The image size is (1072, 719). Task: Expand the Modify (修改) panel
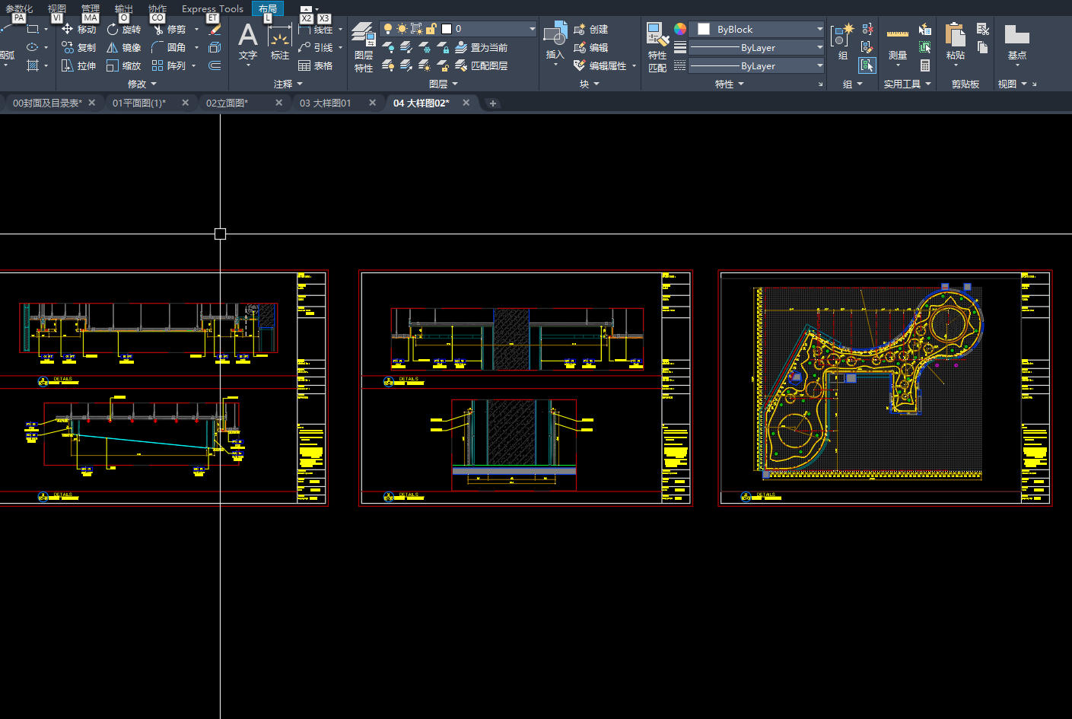[142, 84]
